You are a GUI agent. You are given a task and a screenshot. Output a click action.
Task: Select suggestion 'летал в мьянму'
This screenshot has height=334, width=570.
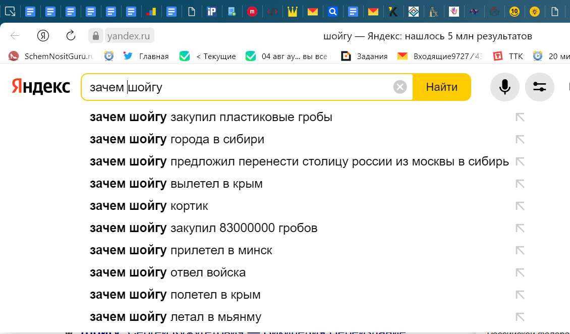click(176, 317)
